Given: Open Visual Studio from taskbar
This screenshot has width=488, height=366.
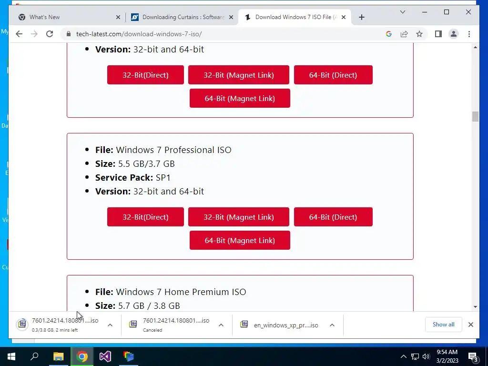Looking at the screenshot, I should point(105,356).
